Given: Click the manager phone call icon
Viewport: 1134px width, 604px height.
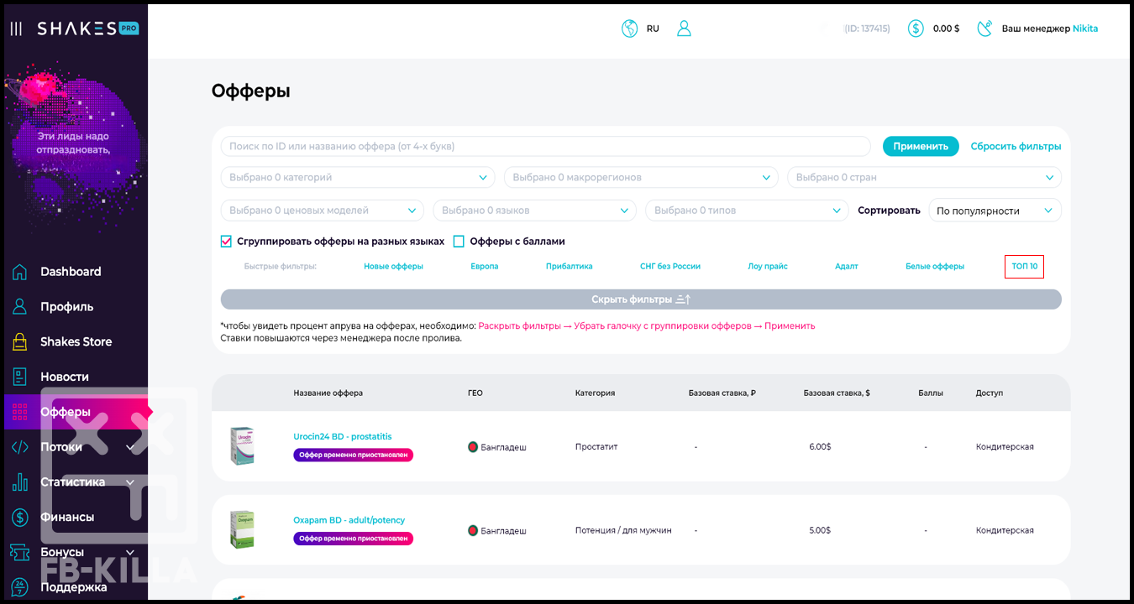Looking at the screenshot, I should click(984, 29).
